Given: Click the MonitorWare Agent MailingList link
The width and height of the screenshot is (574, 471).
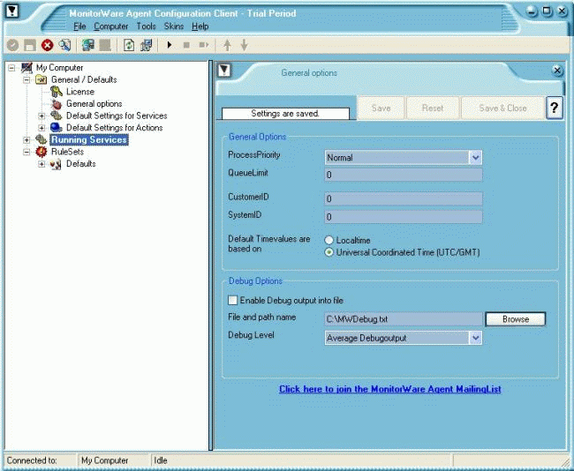Looking at the screenshot, I should [x=389, y=389].
